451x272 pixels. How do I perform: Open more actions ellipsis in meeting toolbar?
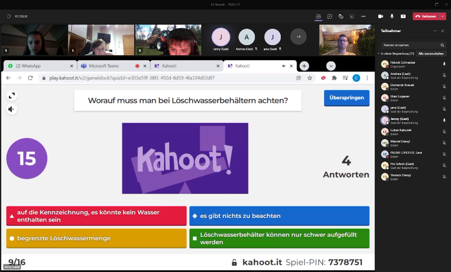[364, 16]
